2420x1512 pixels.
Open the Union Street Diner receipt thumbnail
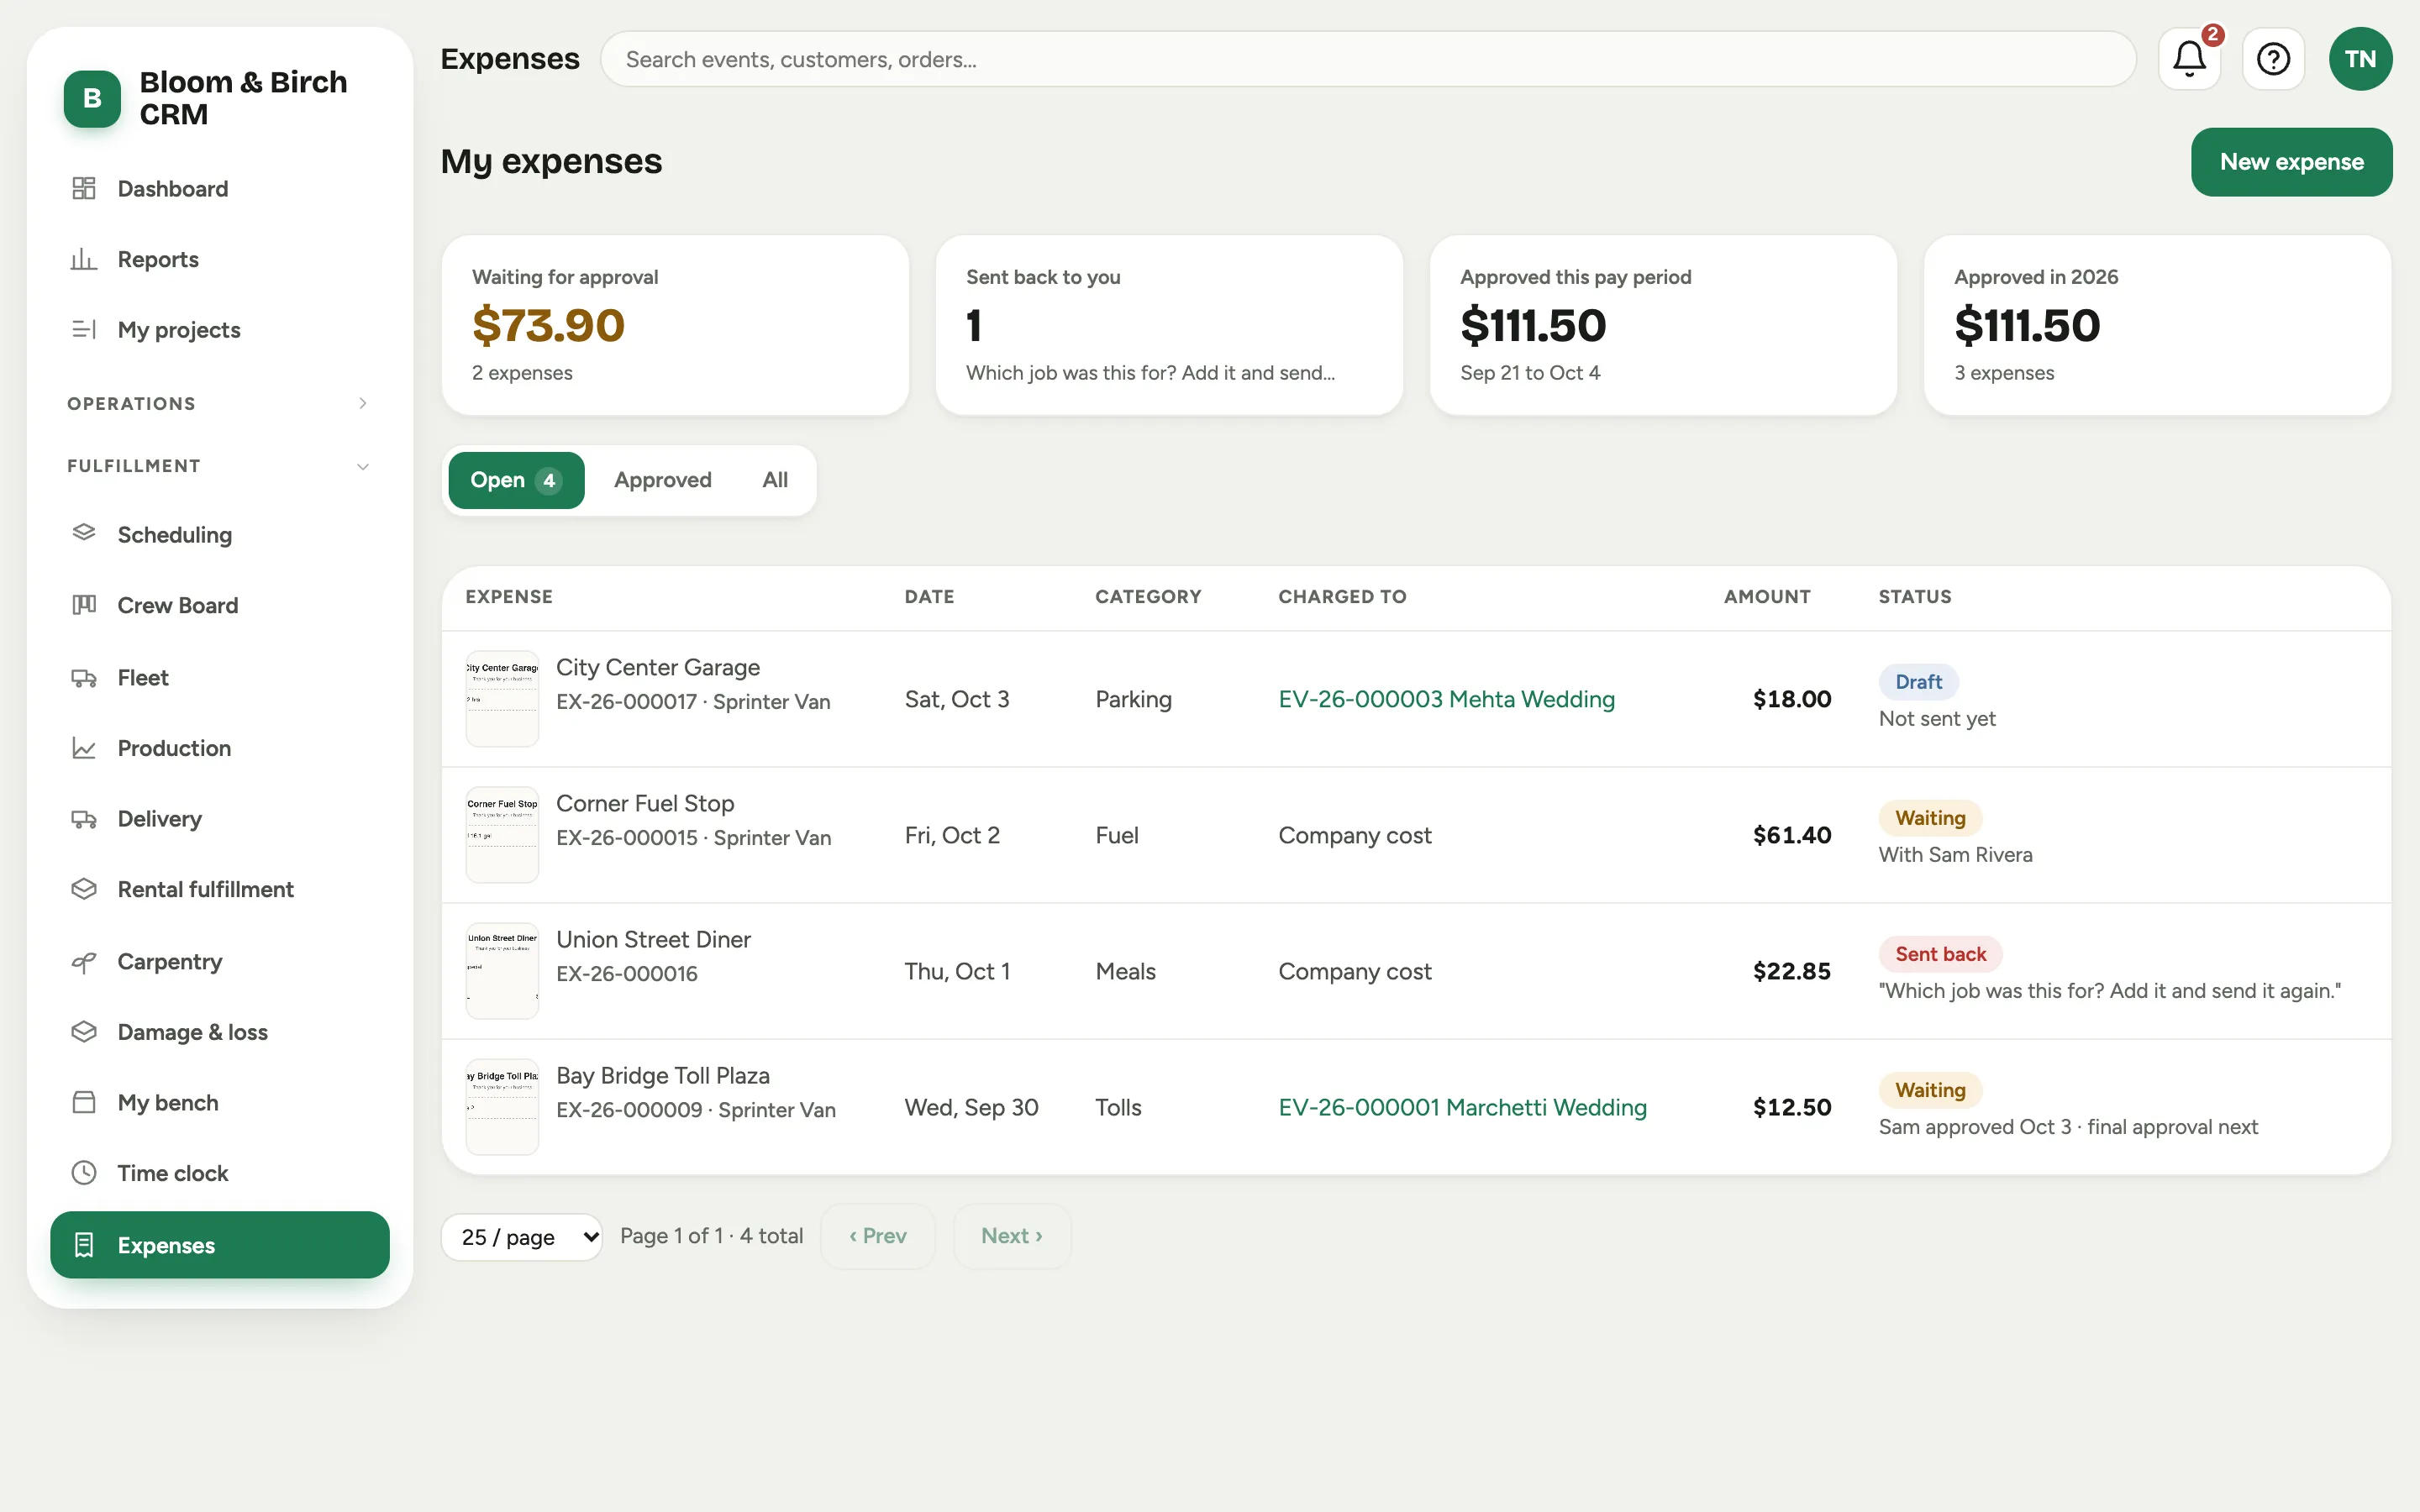[x=502, y=971]
